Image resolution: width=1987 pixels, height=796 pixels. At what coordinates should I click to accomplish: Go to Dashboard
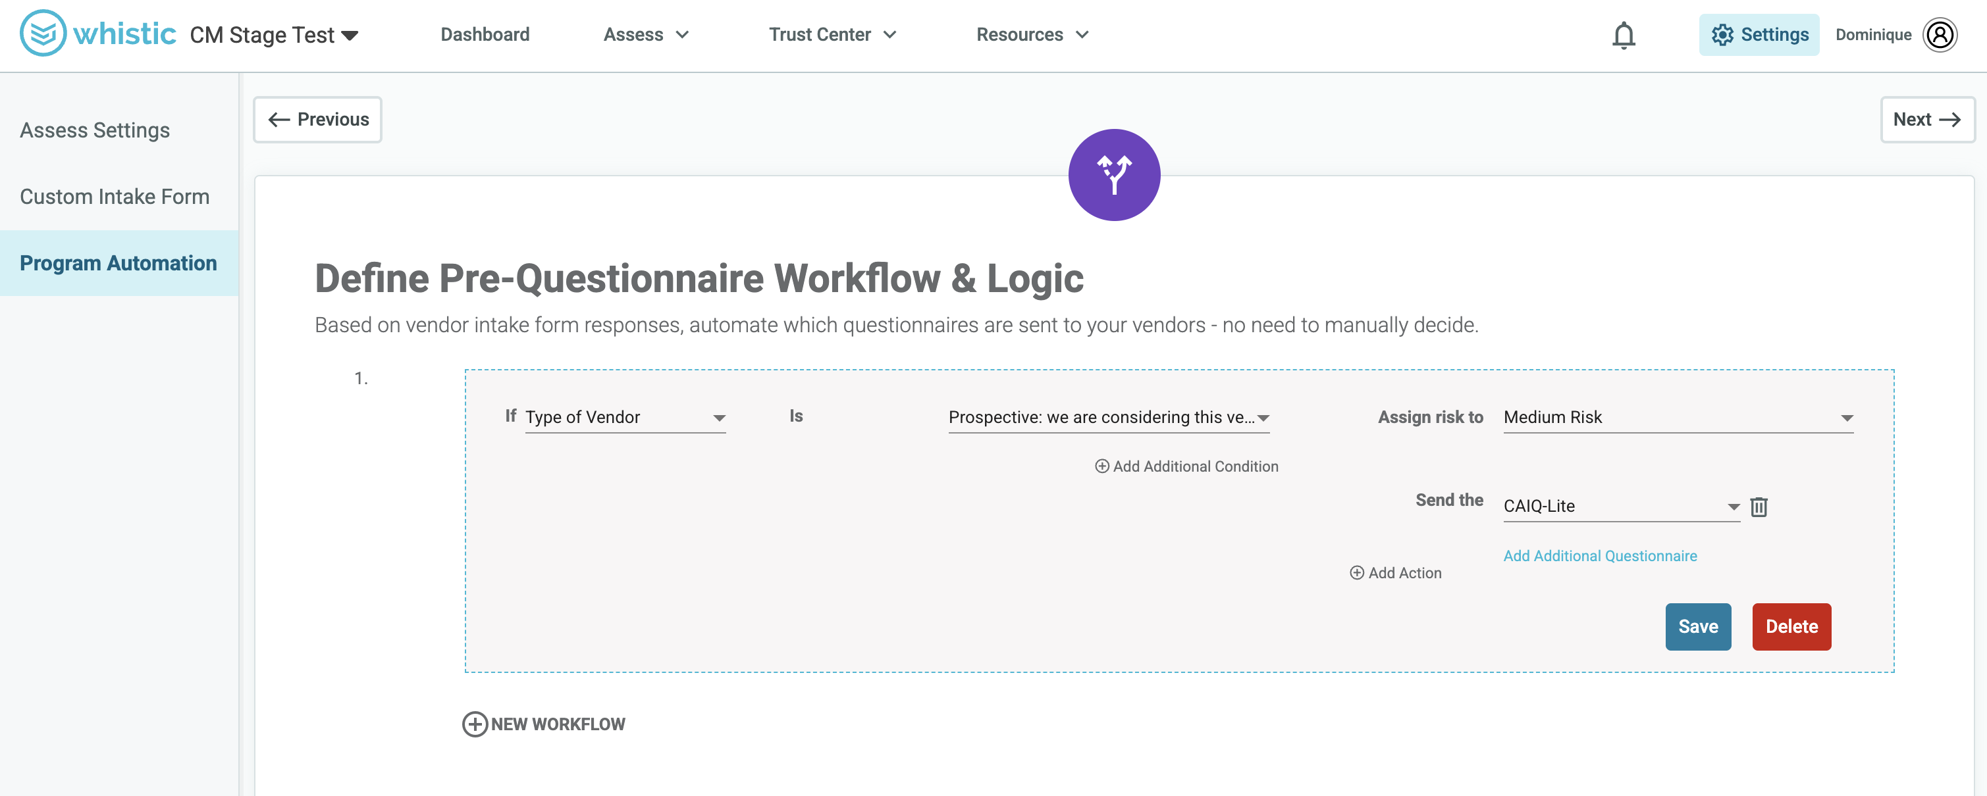point(485,35)
